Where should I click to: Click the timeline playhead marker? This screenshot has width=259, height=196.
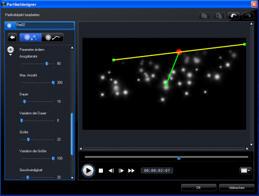coord(179,158)
